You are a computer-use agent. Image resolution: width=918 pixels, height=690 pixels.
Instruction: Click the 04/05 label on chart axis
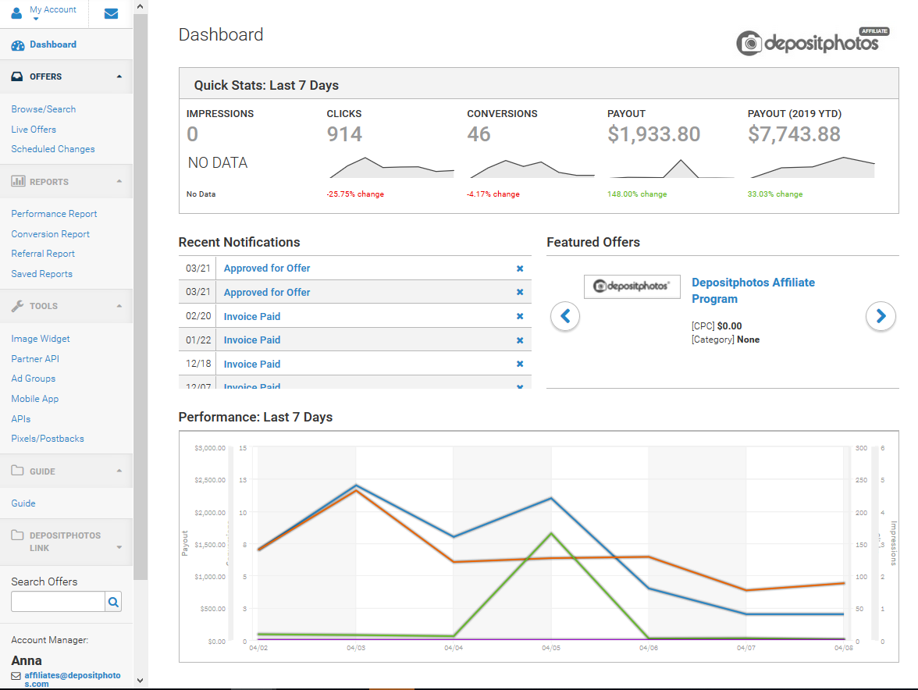pos(551,648)
